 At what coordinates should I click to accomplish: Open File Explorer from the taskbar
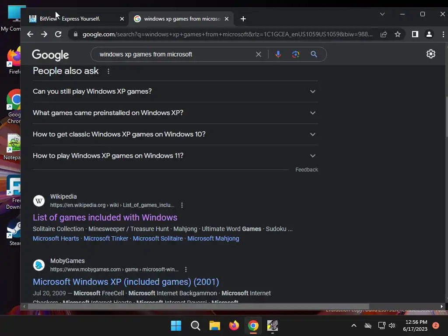[x=214, y=325]
